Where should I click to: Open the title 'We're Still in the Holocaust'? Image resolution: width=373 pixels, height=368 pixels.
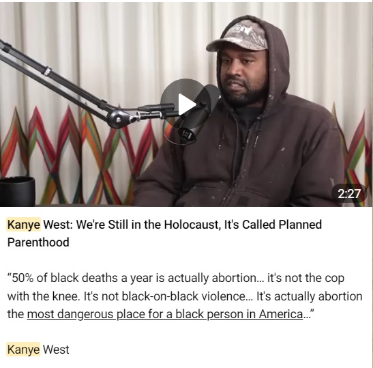[x=147, y=225]
